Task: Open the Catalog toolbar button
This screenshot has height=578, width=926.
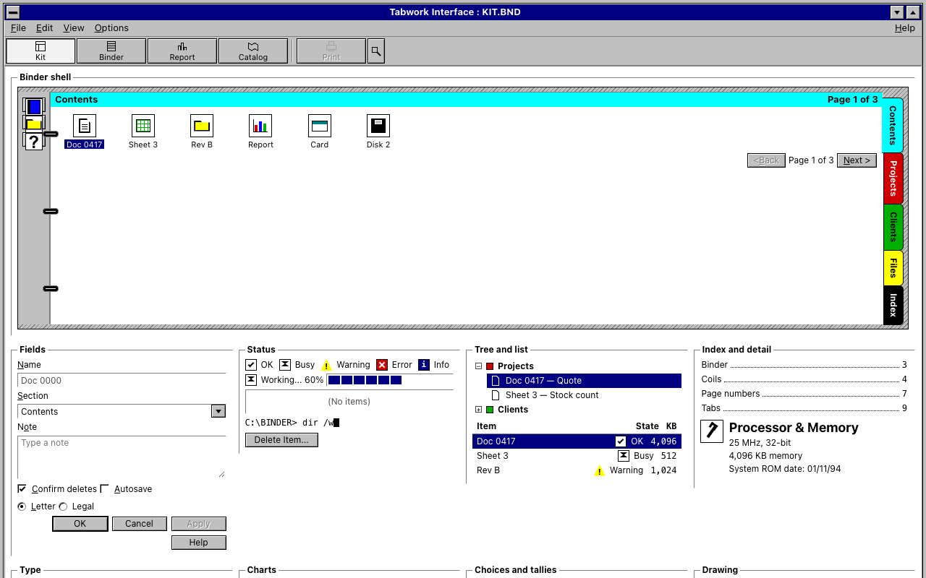Action: point(253,51)
